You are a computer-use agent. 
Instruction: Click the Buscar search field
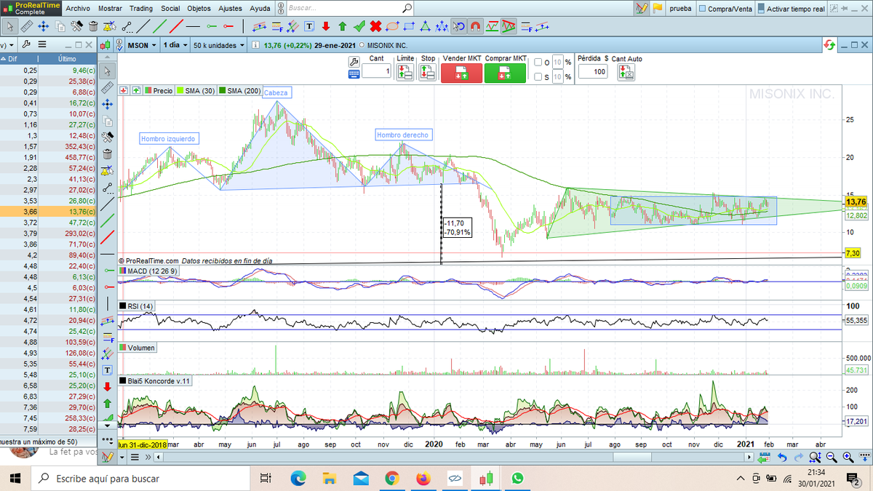[x=349, y=9]
